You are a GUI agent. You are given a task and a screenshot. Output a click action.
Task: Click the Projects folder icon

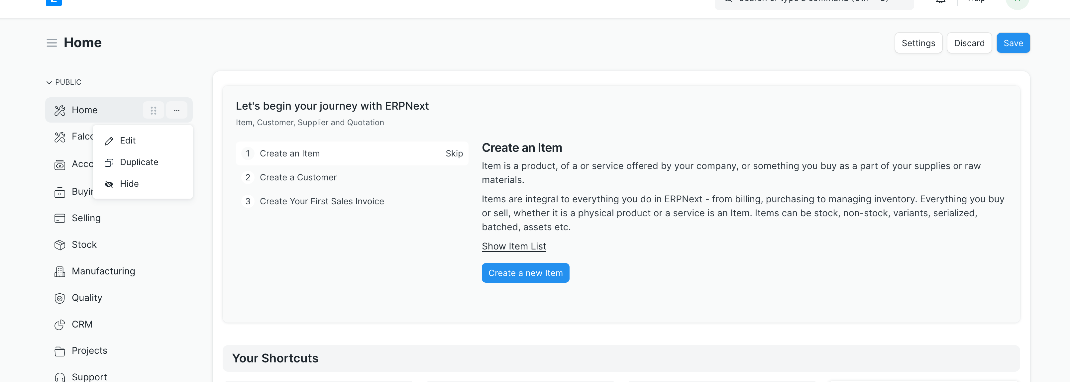click(x=60, y=351)
